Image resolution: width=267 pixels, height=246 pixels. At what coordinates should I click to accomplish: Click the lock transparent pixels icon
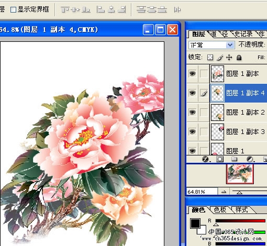[210, 58]
